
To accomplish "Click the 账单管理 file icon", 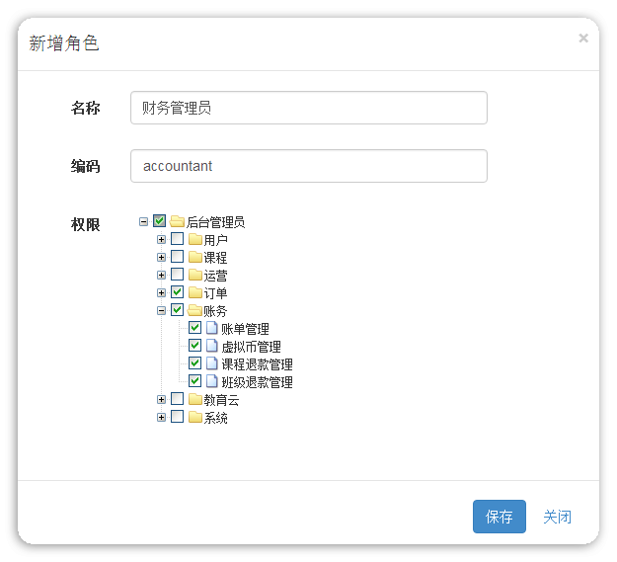I will (212, 328).
